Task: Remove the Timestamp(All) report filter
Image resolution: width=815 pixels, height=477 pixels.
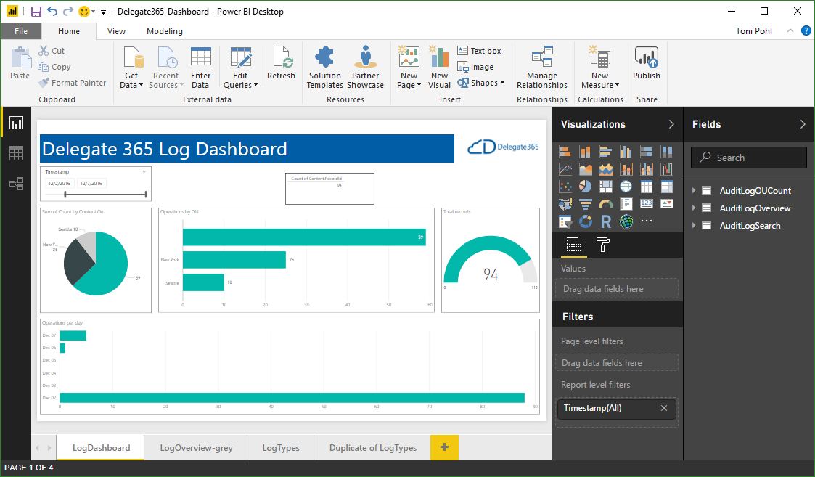Action: [663, 408]
